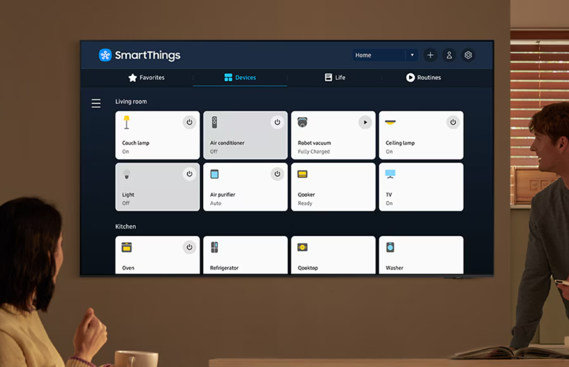The width and height of the screenshot is (569, 367).
Task: Click the TV device icon
Action: point(390,174)
